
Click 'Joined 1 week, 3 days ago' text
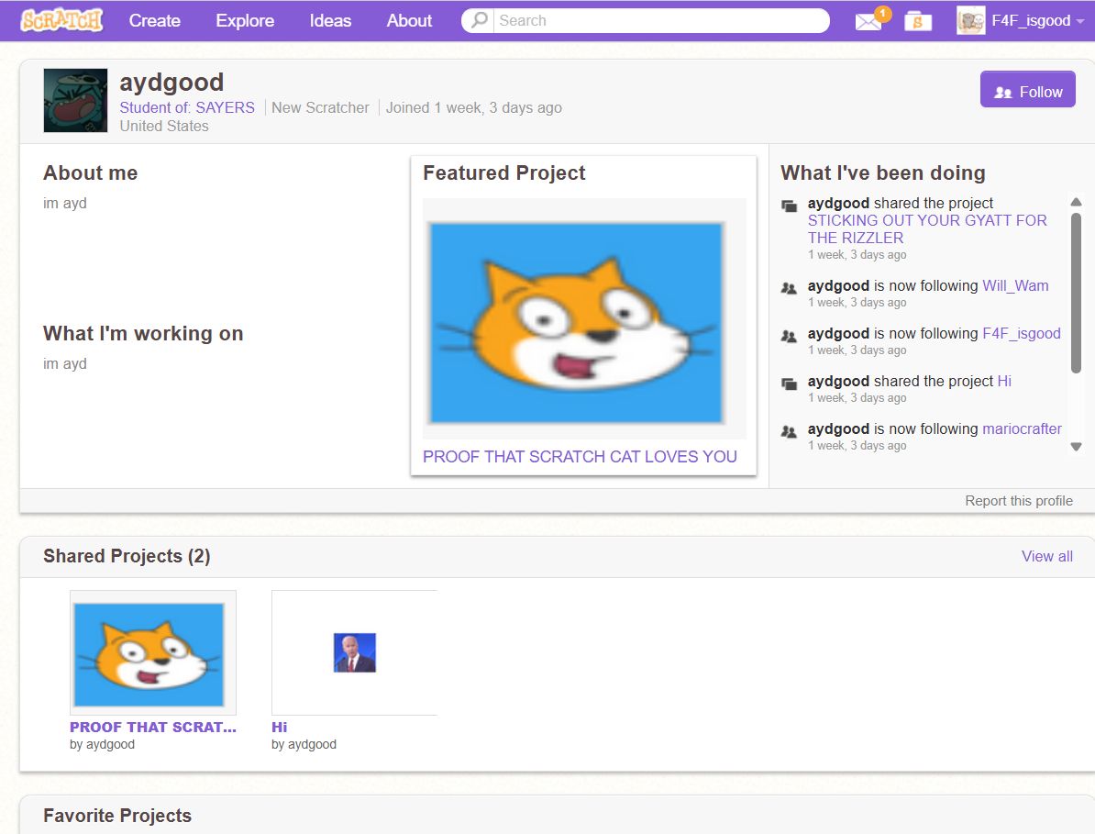point(473,107)
